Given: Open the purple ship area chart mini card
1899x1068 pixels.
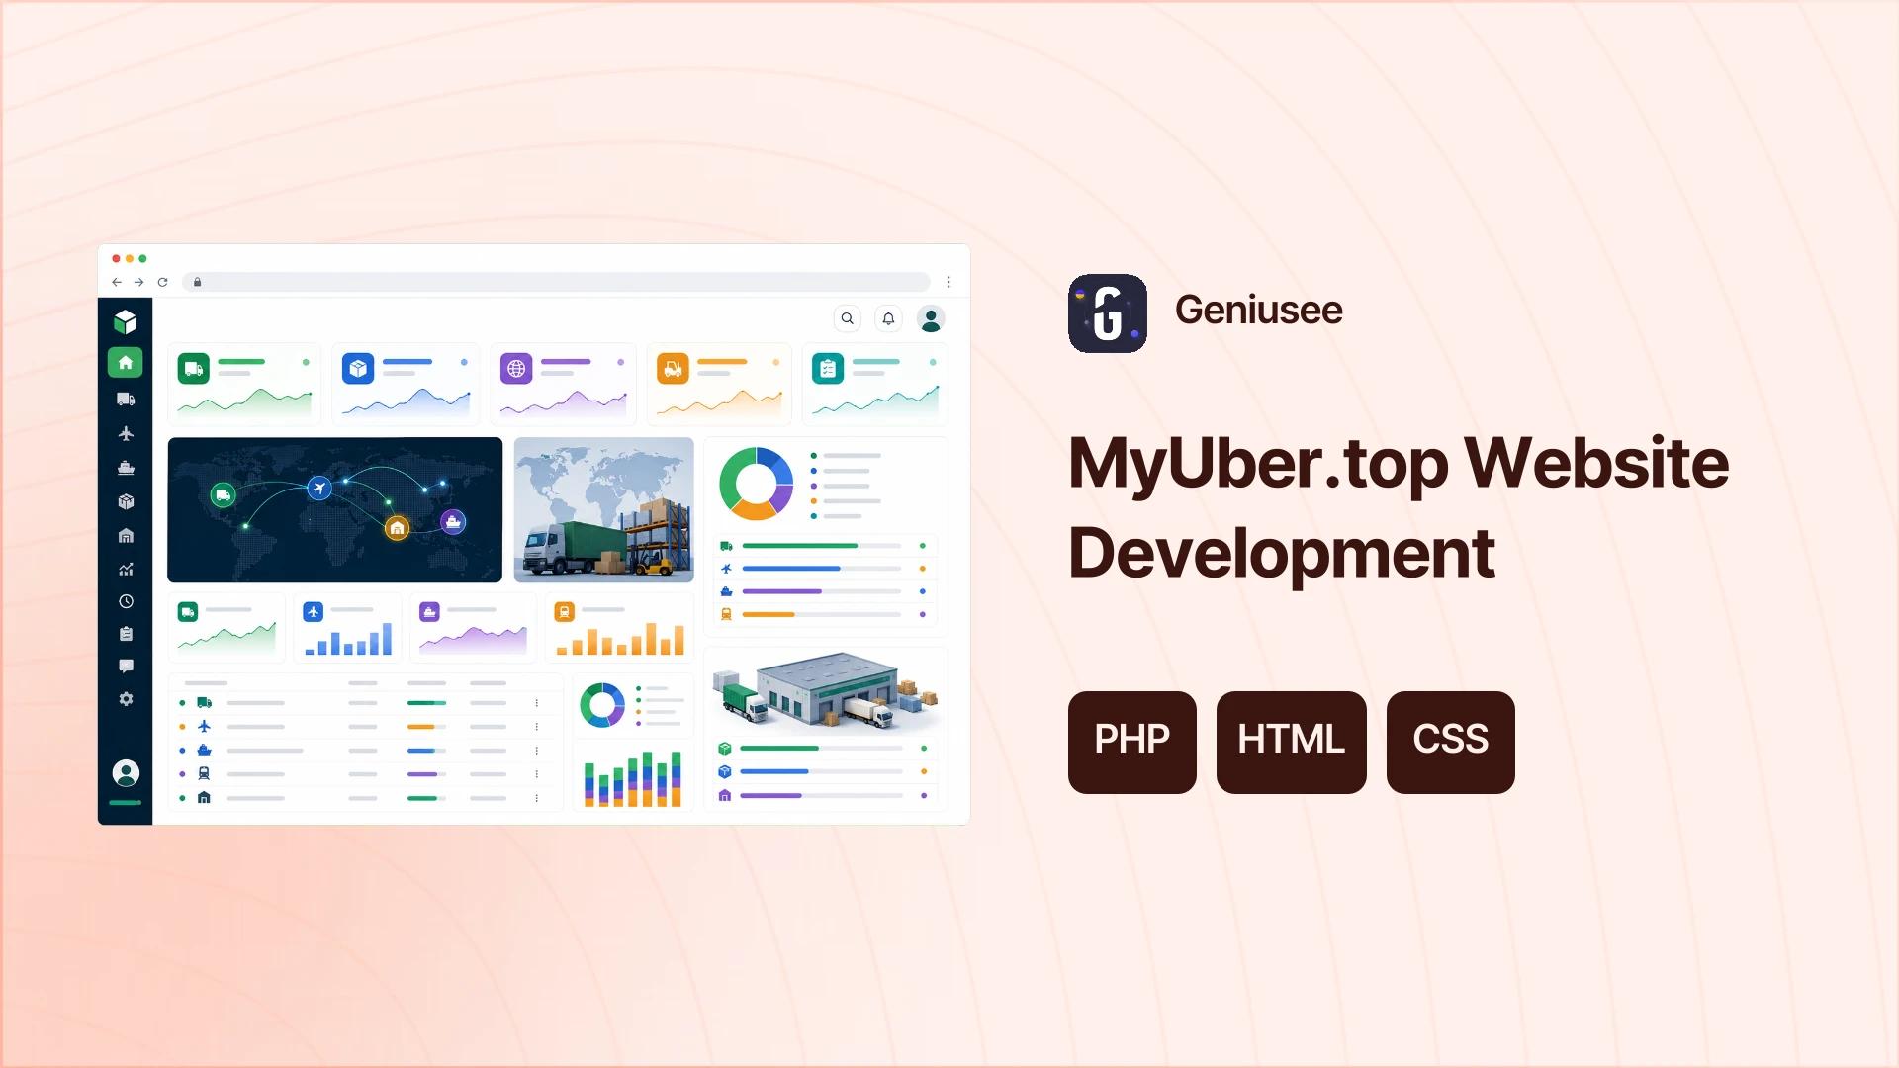Looking at the screenshot, I should (x=474, y=628).
